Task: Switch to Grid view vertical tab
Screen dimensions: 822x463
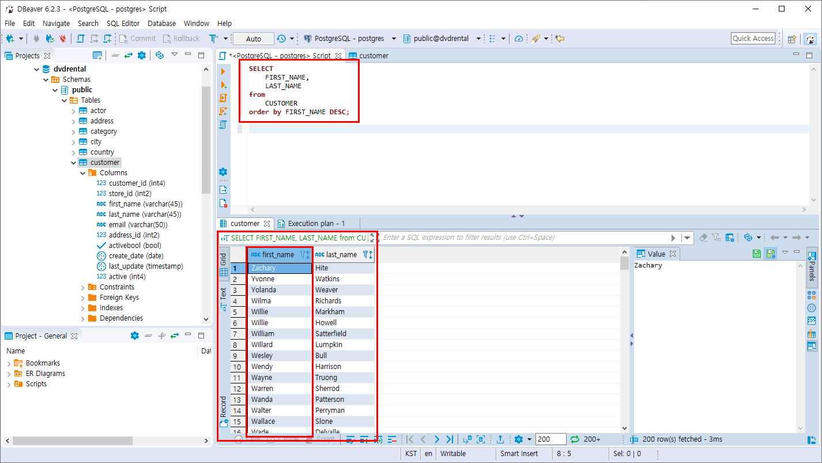Action: [224, 263]
